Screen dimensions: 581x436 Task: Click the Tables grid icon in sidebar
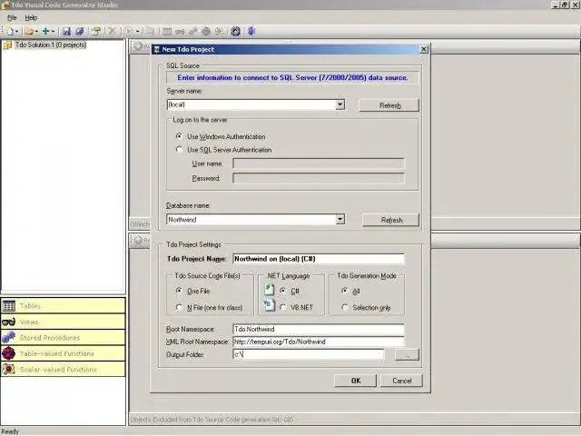tap(8, 306)
